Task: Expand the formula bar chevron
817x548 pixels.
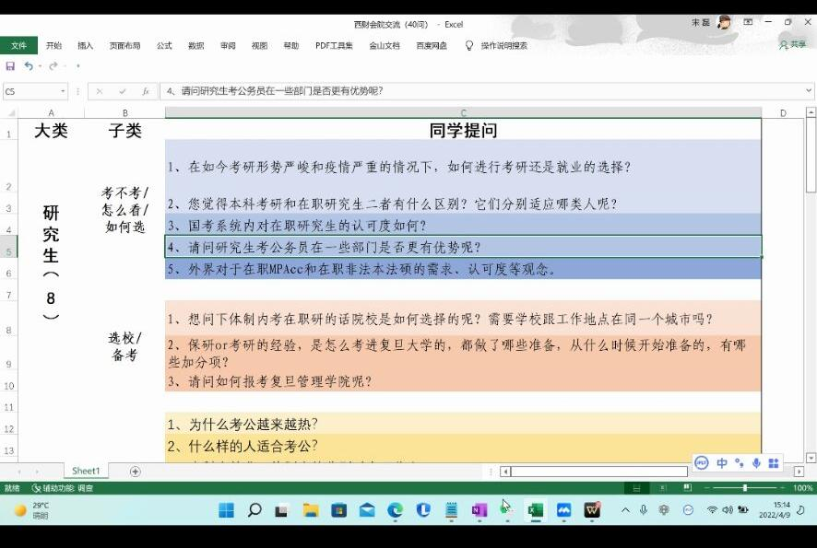Action: (809, 91)
